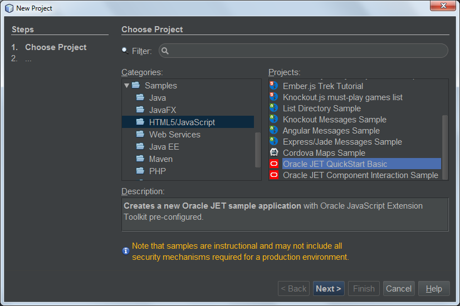Click the Cordova Maps Sample icon

273,153
